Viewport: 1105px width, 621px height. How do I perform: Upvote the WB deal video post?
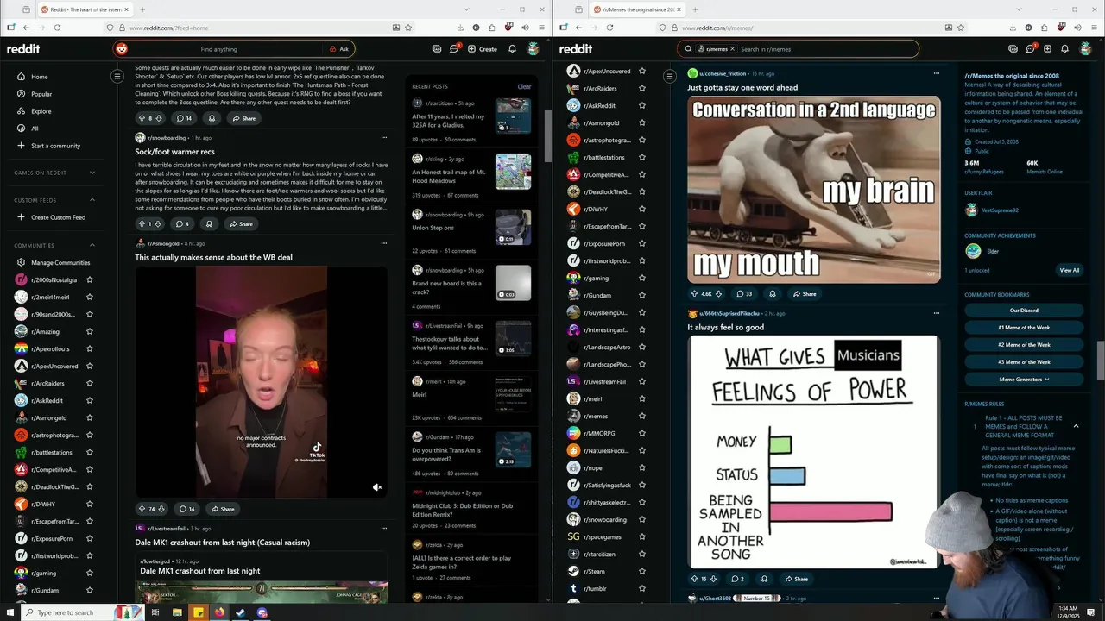coord(142,509)
